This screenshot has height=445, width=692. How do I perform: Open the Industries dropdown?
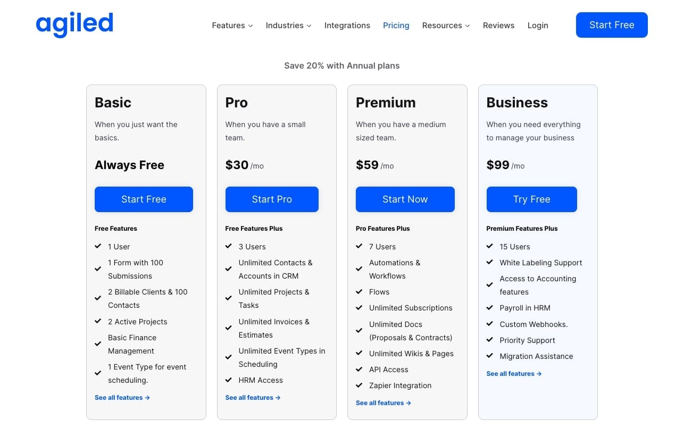click(x=288, y=25)
